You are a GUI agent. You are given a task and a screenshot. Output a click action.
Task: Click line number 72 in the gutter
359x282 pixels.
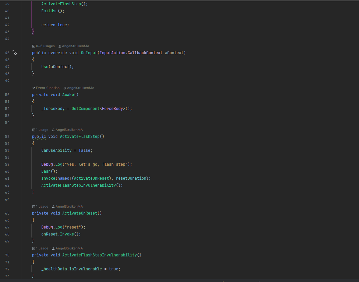7,269
